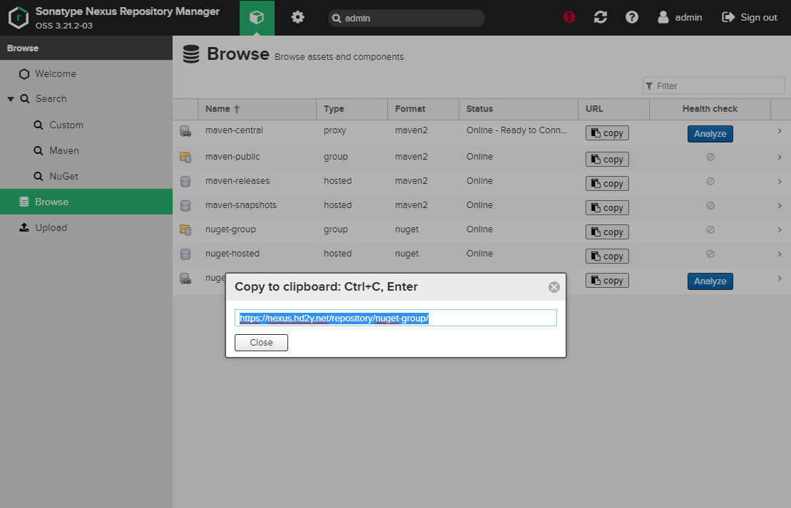Refresh the current view with the refresh icon

pyautogui.click(x=601, y=17)
